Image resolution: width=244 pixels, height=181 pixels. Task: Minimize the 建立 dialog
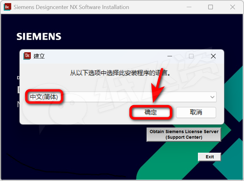(170, 56)
